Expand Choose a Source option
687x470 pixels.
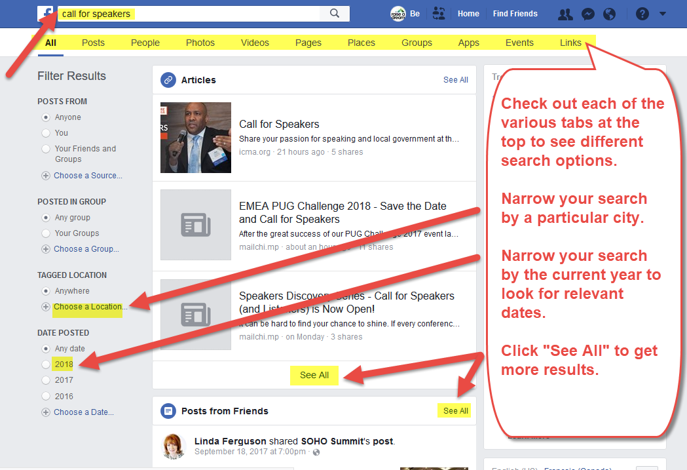point(88,176)
